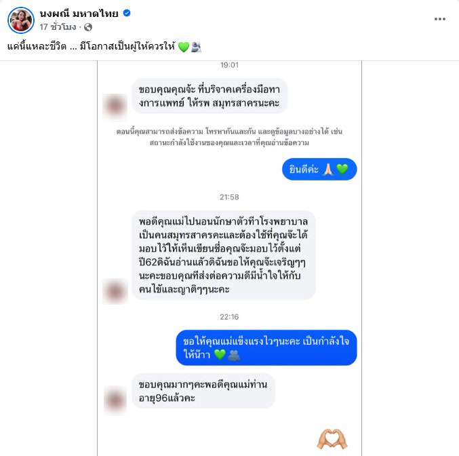Click the blue verified badge icon

click(x=127, y=13)
